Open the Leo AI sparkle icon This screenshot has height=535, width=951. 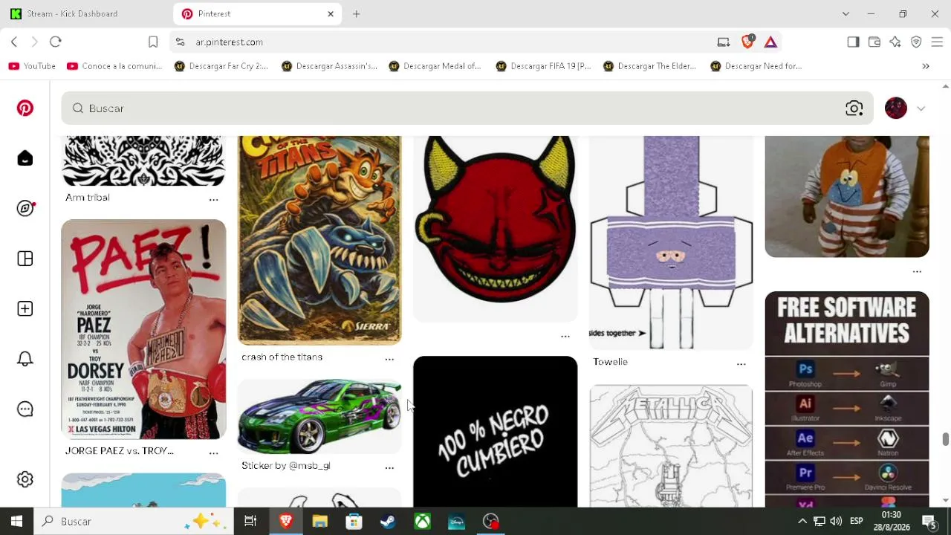click(895, 42)
